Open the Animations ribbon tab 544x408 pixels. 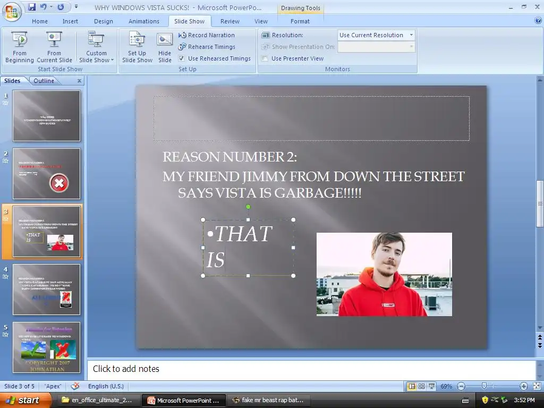click(143, 21)
